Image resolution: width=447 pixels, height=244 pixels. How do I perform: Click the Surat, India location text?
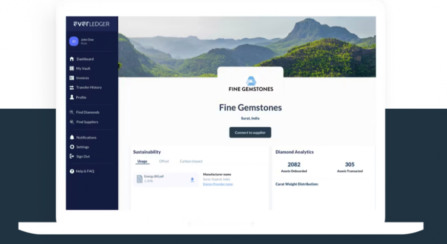pyautogui.click(x=250, y=118)
